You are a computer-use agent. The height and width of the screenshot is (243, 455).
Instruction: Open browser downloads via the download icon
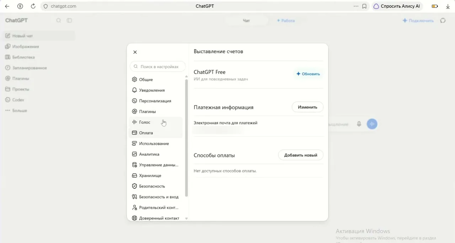(448, 6)
